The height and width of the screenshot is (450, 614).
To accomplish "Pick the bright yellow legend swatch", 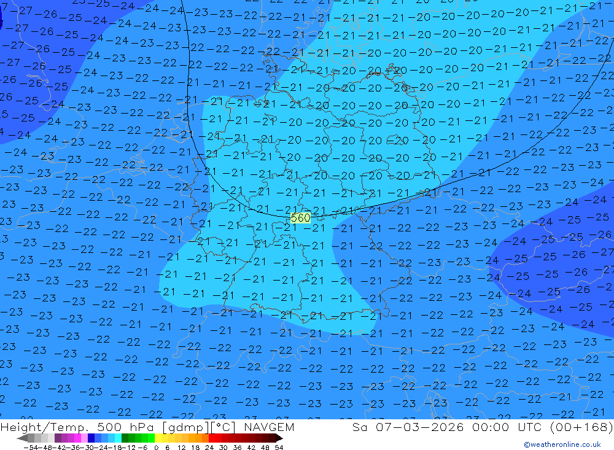I will (158, 438).
